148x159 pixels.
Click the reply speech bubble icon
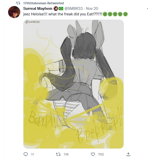[26, 154]
